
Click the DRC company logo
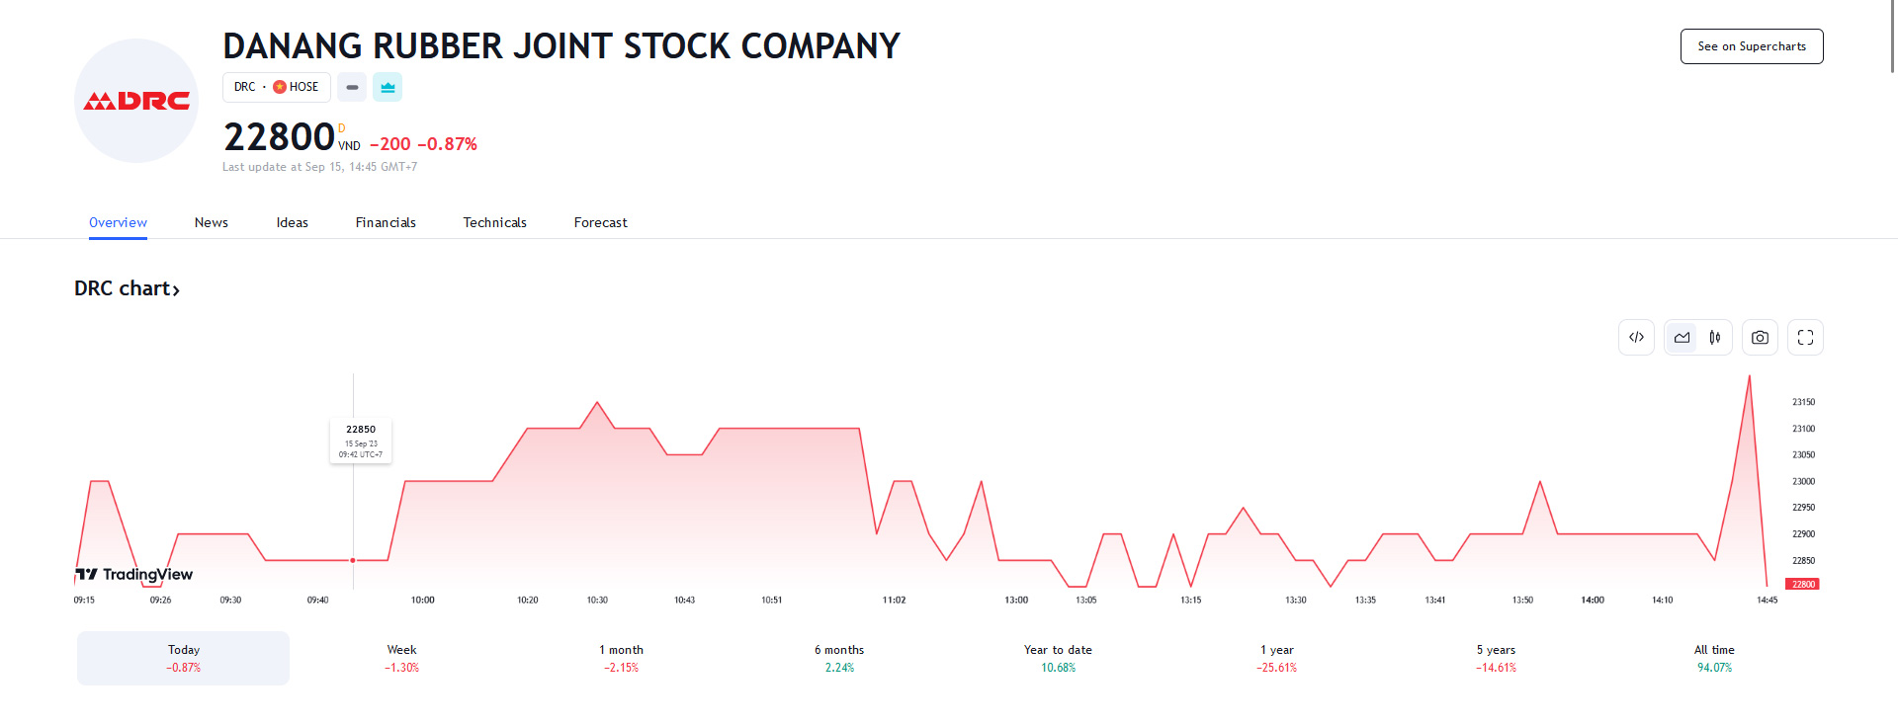point(136,101)
